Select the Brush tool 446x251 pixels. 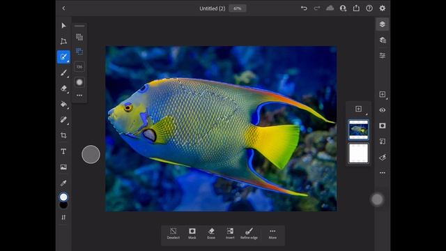click(63, 73)
